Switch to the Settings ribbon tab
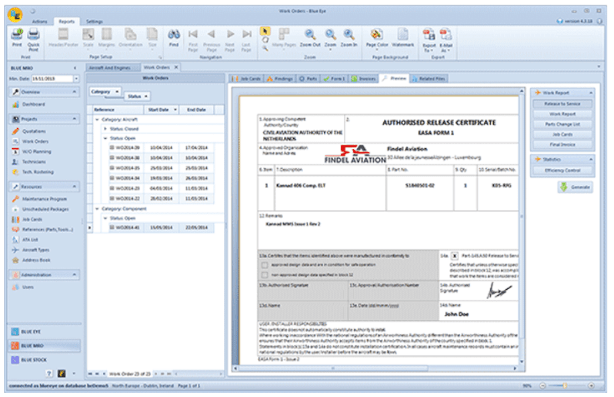Screen dimensions: 614x397 [95, 21]
